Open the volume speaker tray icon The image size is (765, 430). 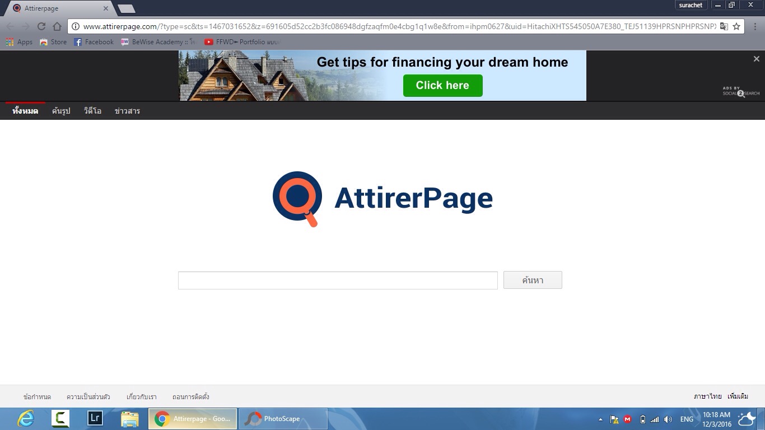click(x=668, y=419)
